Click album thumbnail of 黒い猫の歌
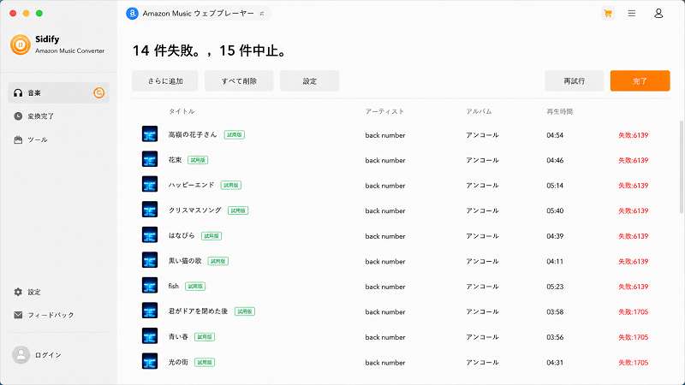The image size is (685, 385). (150, 260)
